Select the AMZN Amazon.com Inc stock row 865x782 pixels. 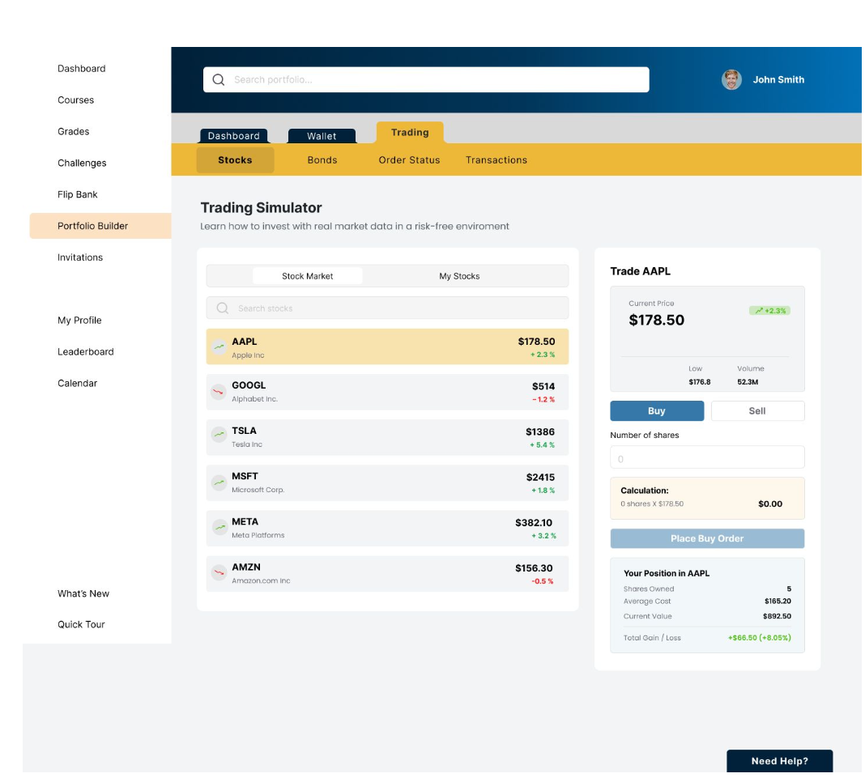click(x=387, y=573)
